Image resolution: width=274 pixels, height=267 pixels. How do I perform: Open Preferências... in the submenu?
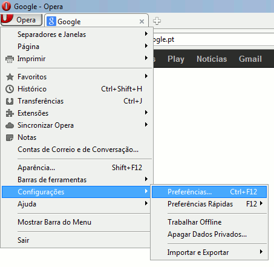pos(209,192)
